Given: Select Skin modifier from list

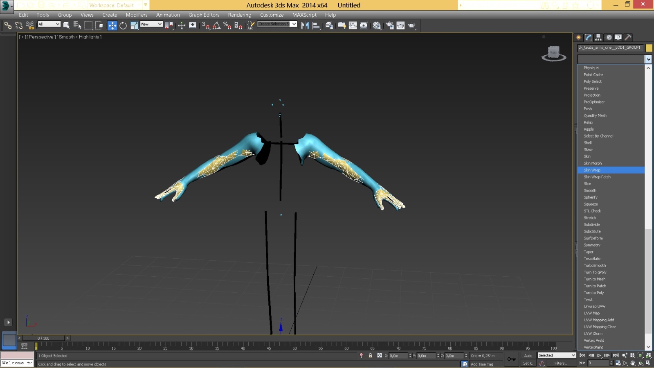Looking at the screenshot, I should point(611,156).
